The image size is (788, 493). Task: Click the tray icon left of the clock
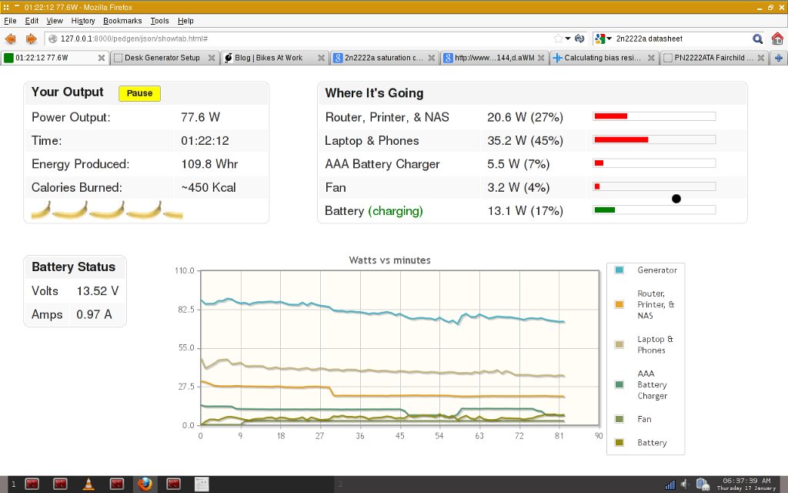(703, 485)
